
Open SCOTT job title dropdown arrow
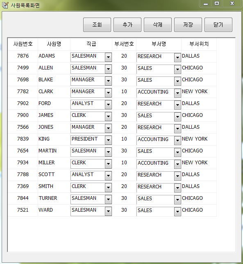(x=108, y=176)
